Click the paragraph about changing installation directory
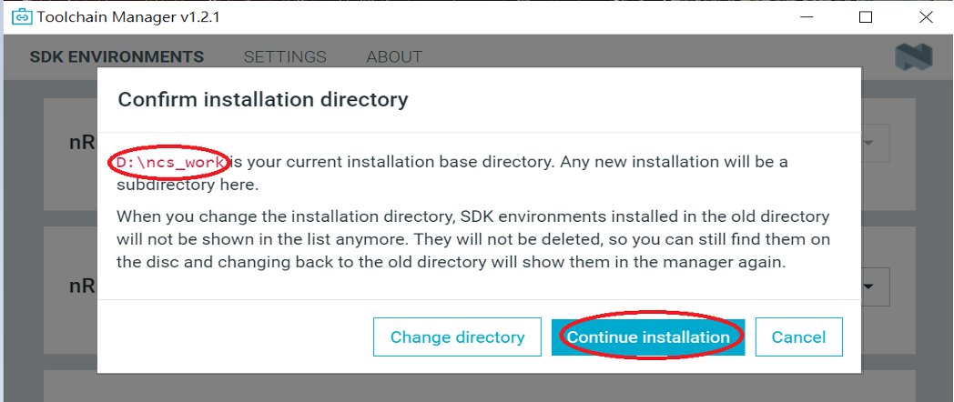The height and width of the screenshot is (402, 954). (x=473, y=240)
